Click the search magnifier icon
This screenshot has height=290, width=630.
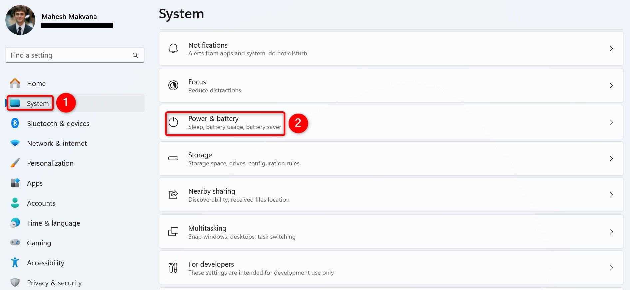coord(135,55)
